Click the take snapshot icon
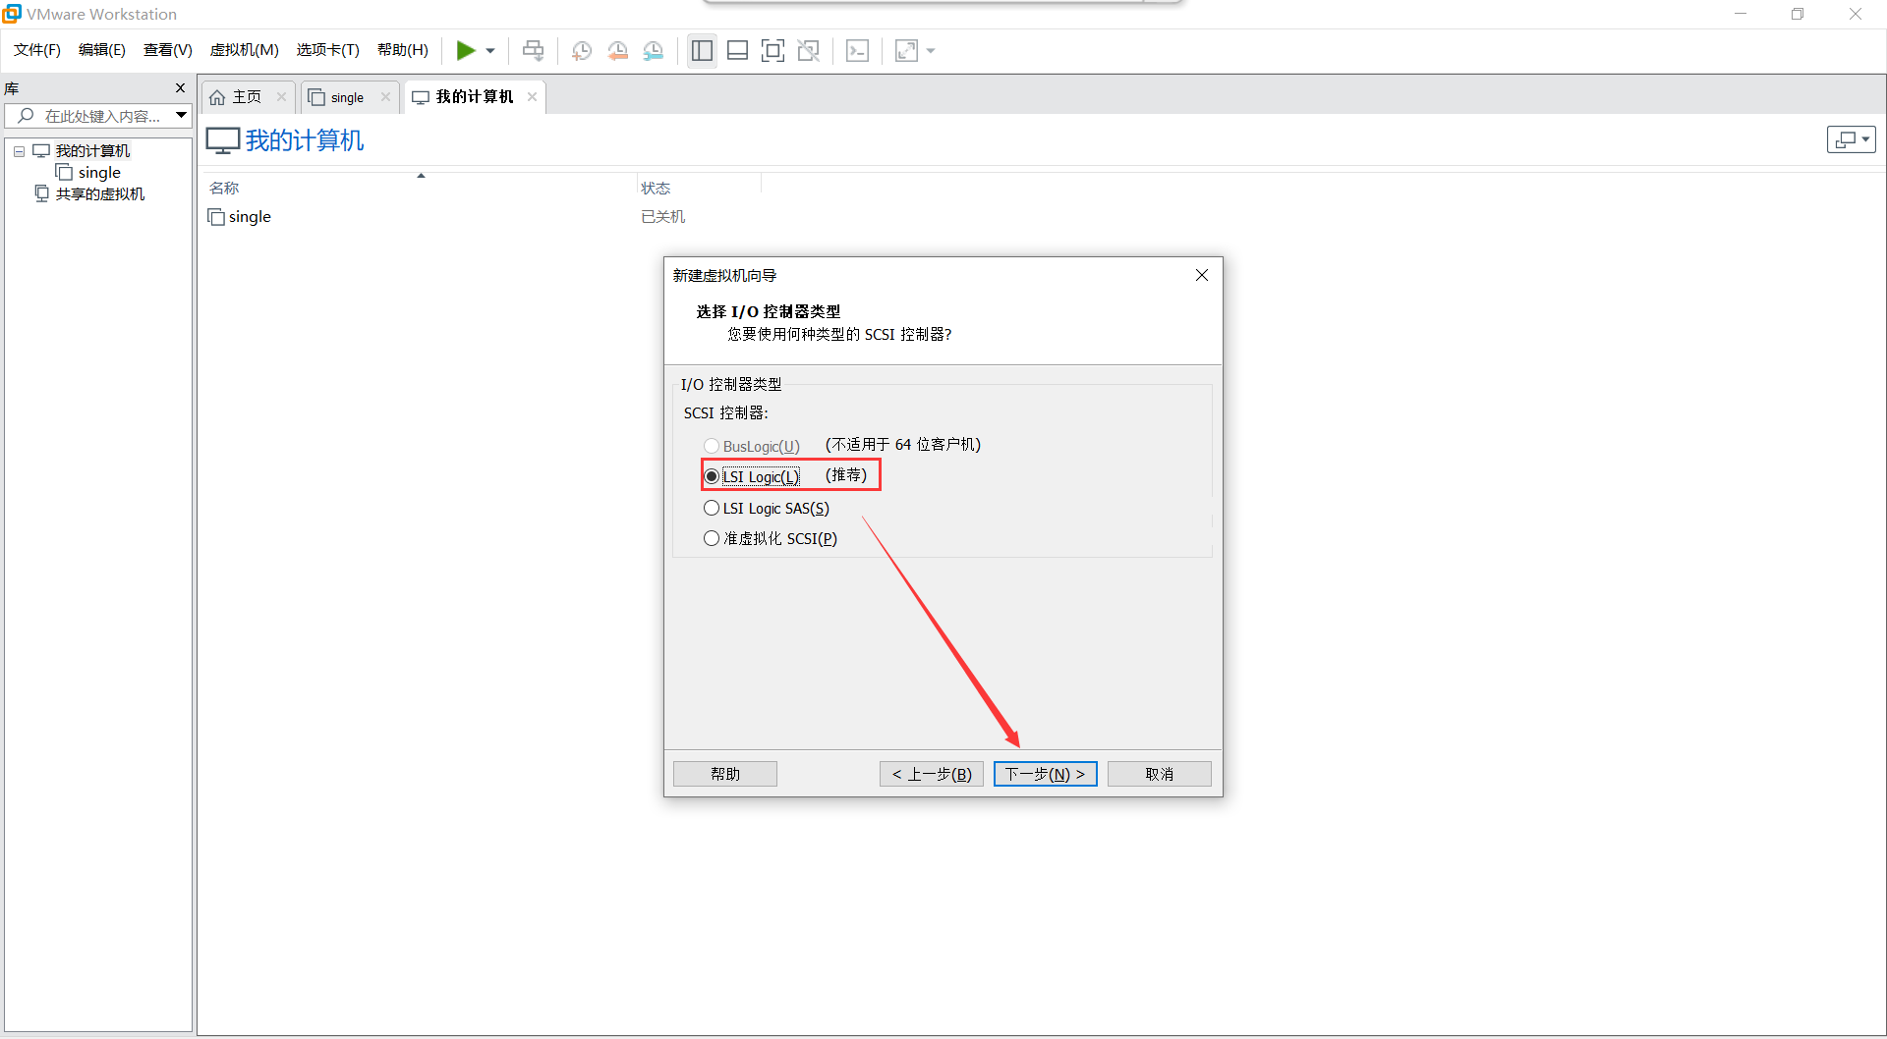1887x1039 pixels. tap(582, 51)
